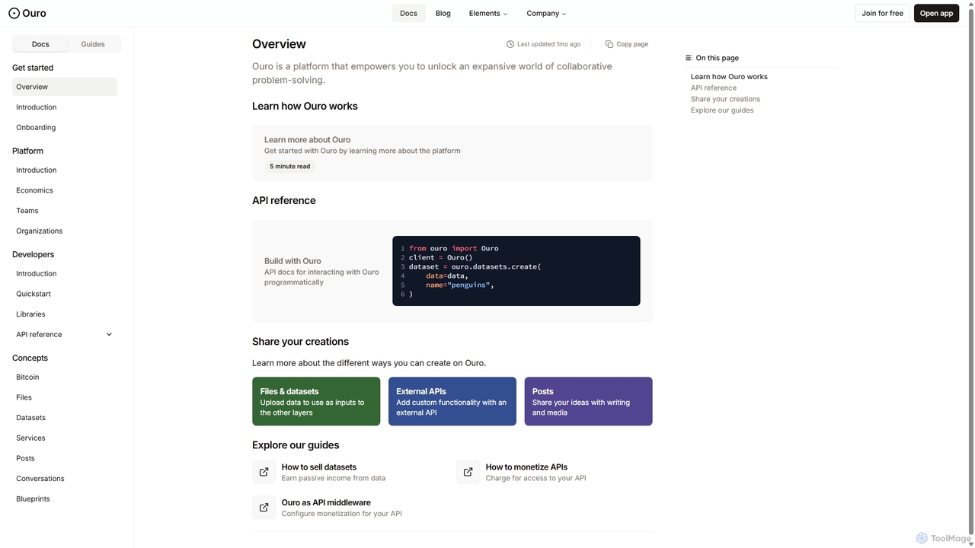Open Docs in the top navigation
The width and height of the screenshot is (975, 548).
(x=409, y=13)
